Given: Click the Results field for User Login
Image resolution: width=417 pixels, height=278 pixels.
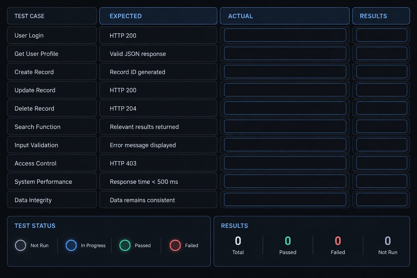Looking at the screenshot, I should coord(381,35).
